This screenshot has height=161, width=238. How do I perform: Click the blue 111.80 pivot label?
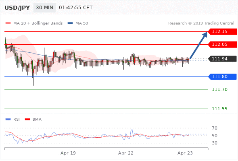(x=222, y=76)
